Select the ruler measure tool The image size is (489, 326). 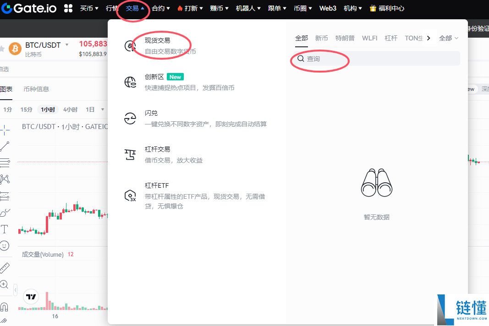coord(5,267)
